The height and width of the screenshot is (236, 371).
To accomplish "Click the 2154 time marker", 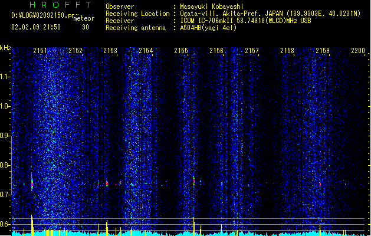I will point(146,50).
